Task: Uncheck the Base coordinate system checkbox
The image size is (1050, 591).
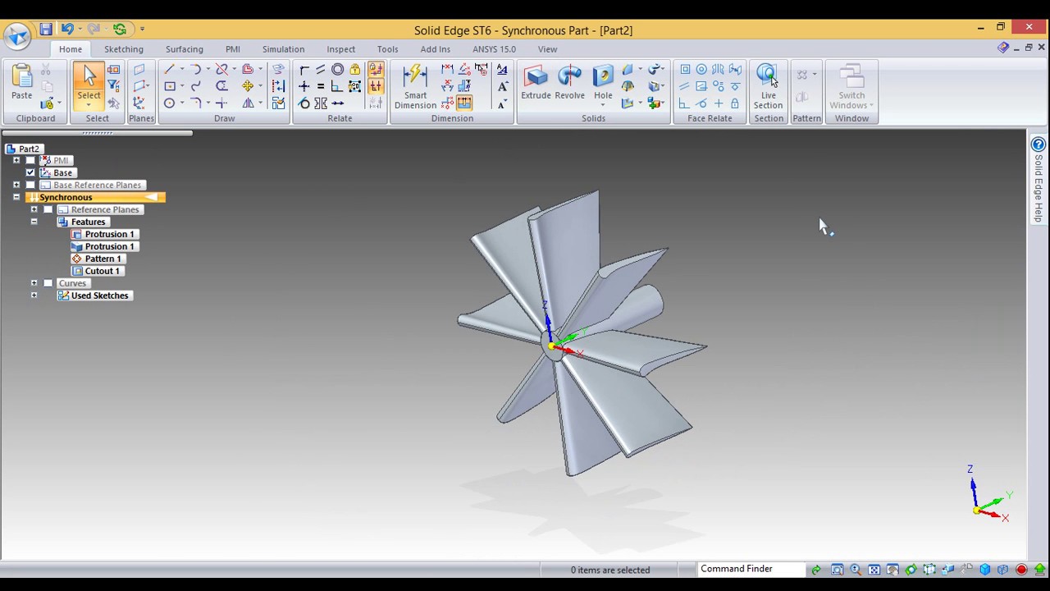Action: point(30,172)
